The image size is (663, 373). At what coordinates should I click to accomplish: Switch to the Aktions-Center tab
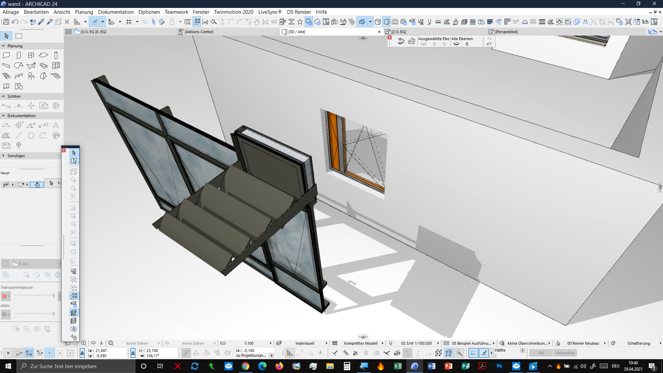(199, 32)
